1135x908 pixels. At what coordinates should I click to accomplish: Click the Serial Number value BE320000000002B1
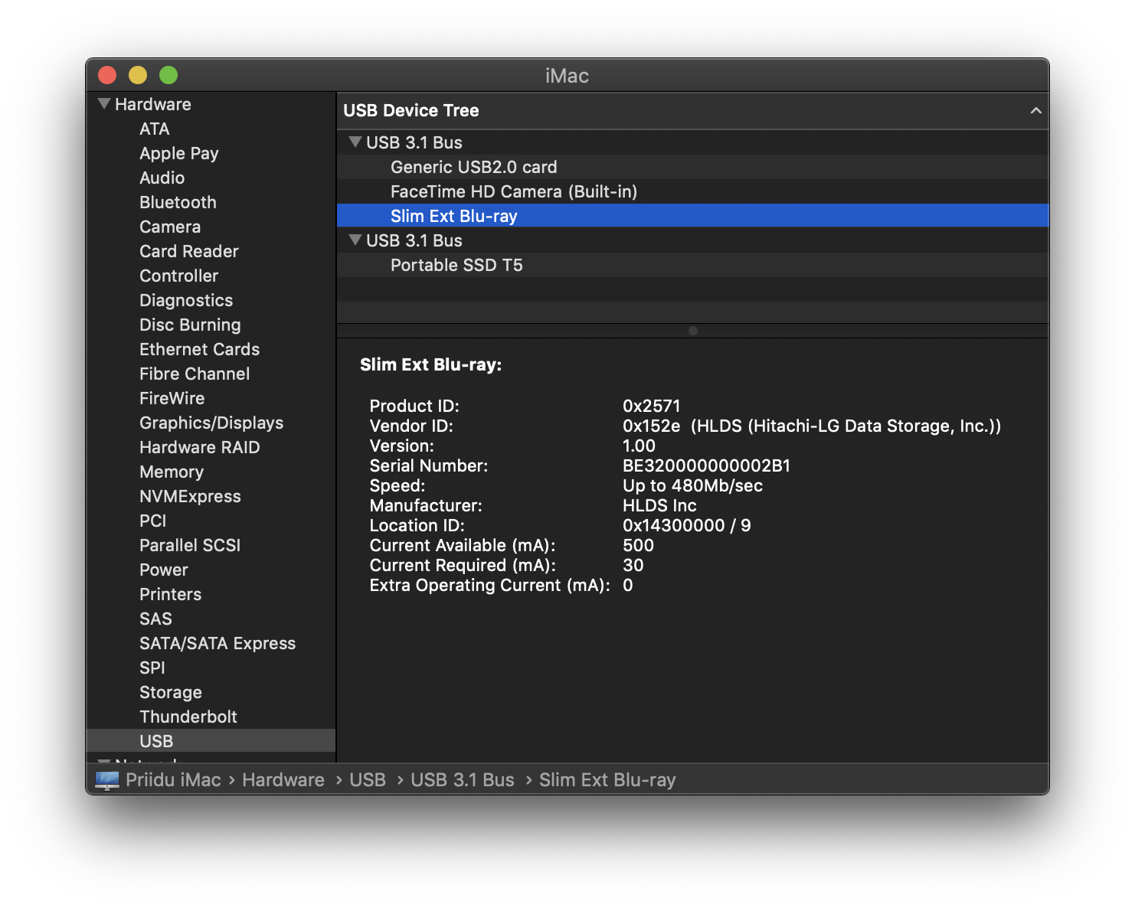tap(706, 465)
